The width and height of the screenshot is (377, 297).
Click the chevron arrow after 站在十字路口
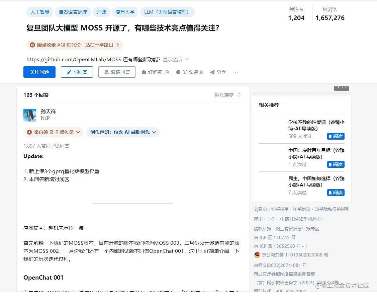pyautogui.click(x=117, y=45)
